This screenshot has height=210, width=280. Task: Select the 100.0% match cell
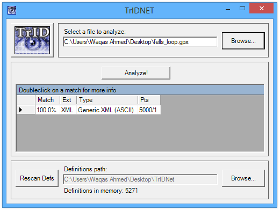point(47,110)
